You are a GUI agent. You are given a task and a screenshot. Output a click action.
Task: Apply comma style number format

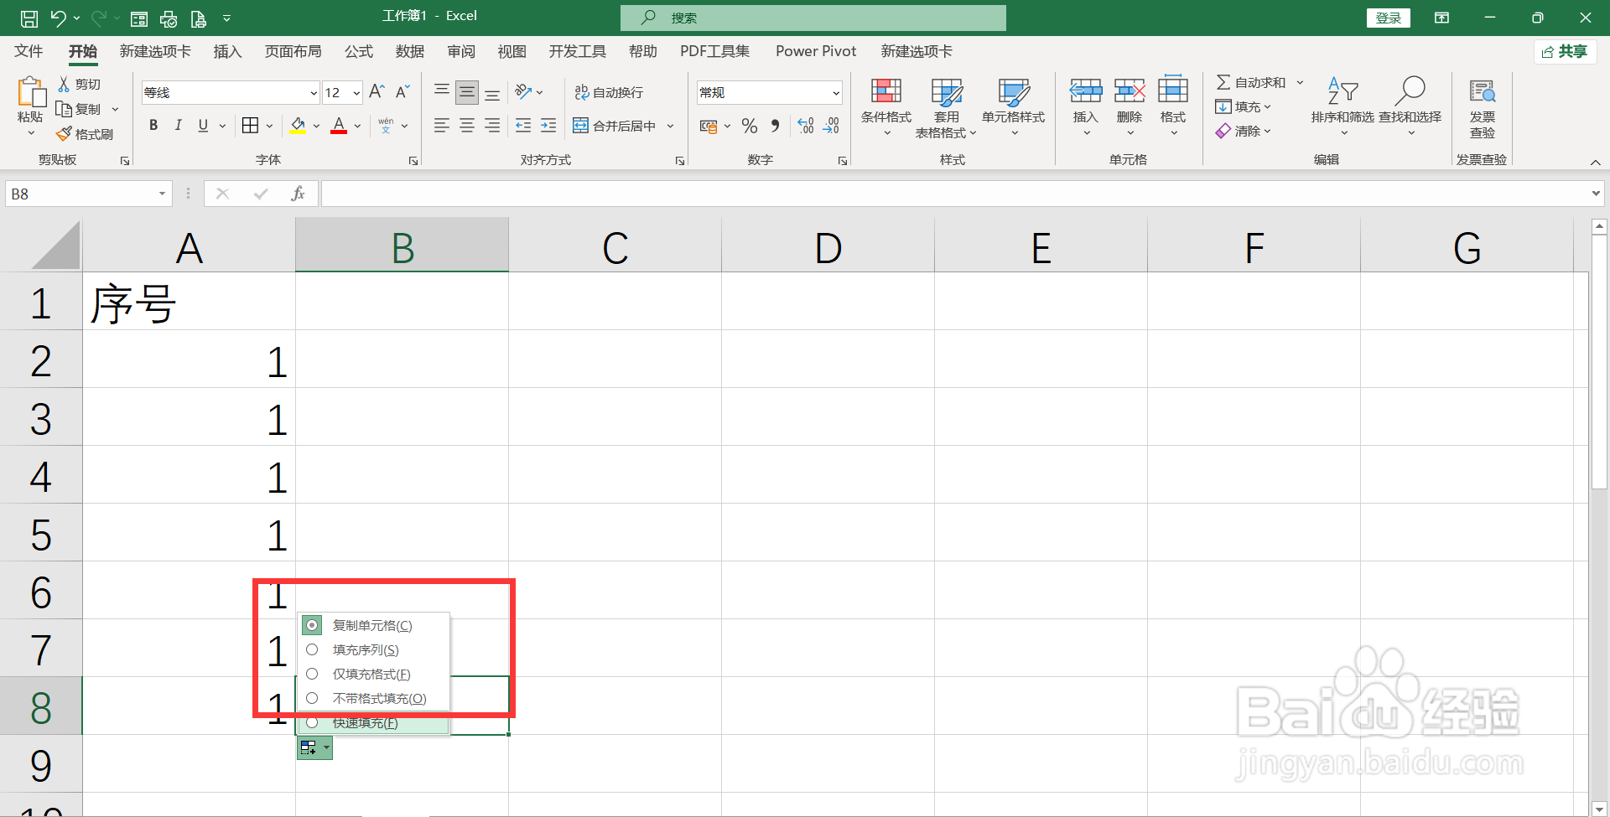(776, 126)
